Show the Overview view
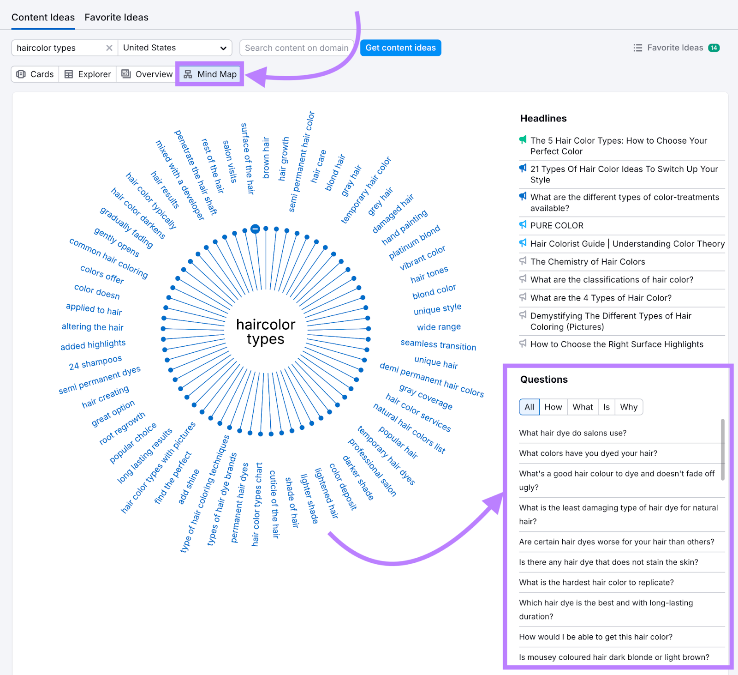This screenshot has width=738, height=675. point(147,74)
